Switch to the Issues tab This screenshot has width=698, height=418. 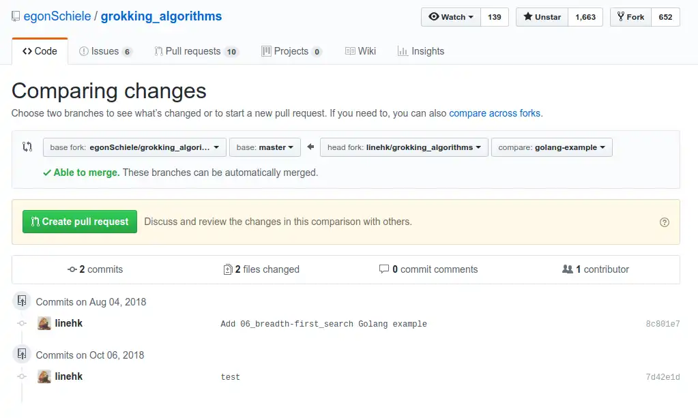pyautogui.click(x=106, y=50)
